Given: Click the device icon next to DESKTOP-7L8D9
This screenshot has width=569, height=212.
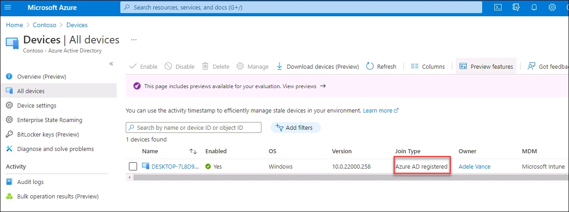Looking at the screenshot, I should point(146,166).
